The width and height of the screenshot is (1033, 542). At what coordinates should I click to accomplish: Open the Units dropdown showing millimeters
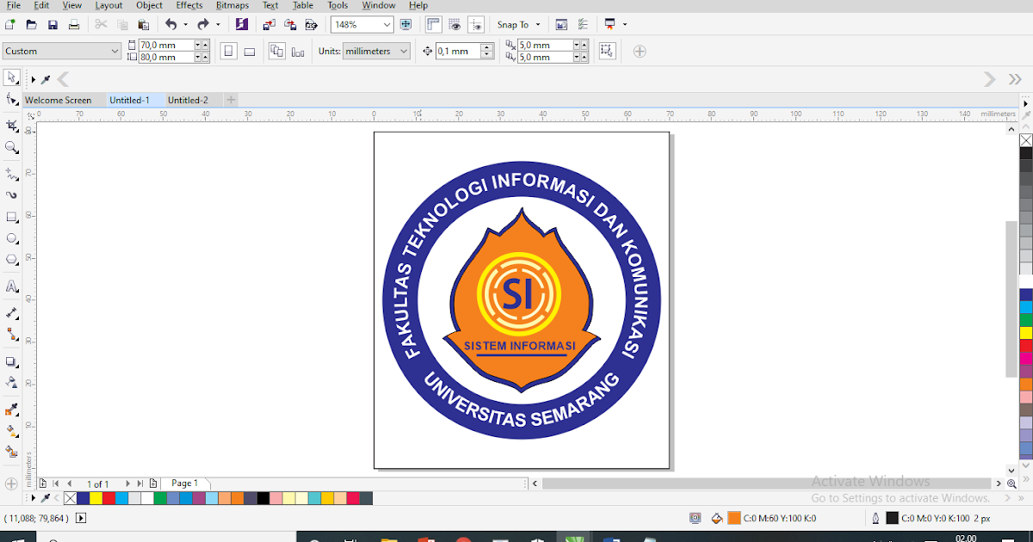point(376,51)
